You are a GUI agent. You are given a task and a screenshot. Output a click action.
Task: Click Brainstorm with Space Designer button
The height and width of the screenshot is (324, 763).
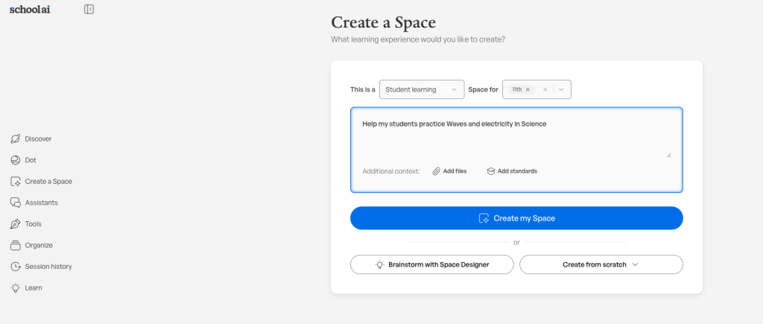tap(431, 264)
